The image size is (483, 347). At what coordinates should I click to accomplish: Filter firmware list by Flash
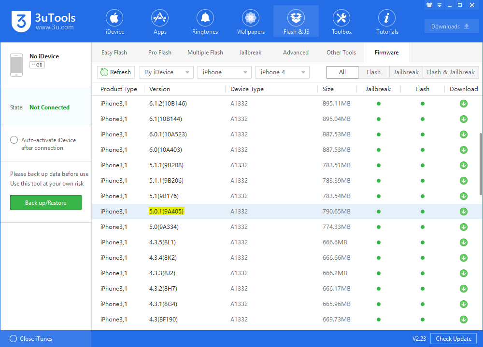coord(374,72)
